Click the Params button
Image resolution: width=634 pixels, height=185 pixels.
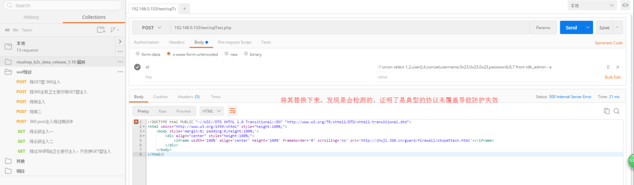pyautogui.click(x=543, y=28)
